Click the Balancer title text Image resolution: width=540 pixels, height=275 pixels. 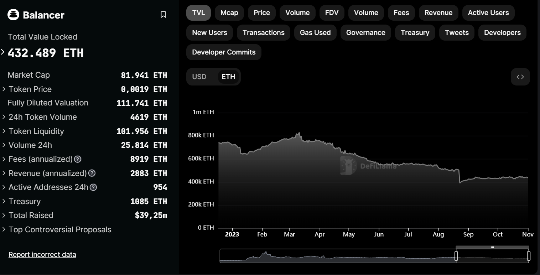(x=43, y=15)
